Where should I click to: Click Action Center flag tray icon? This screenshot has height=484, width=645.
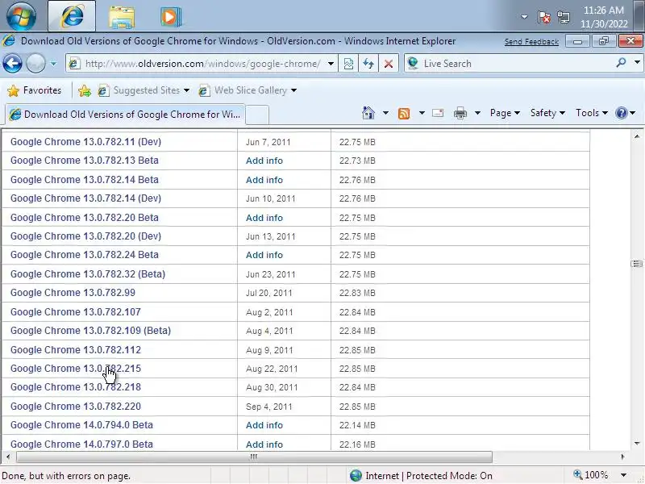pos(543,17)
